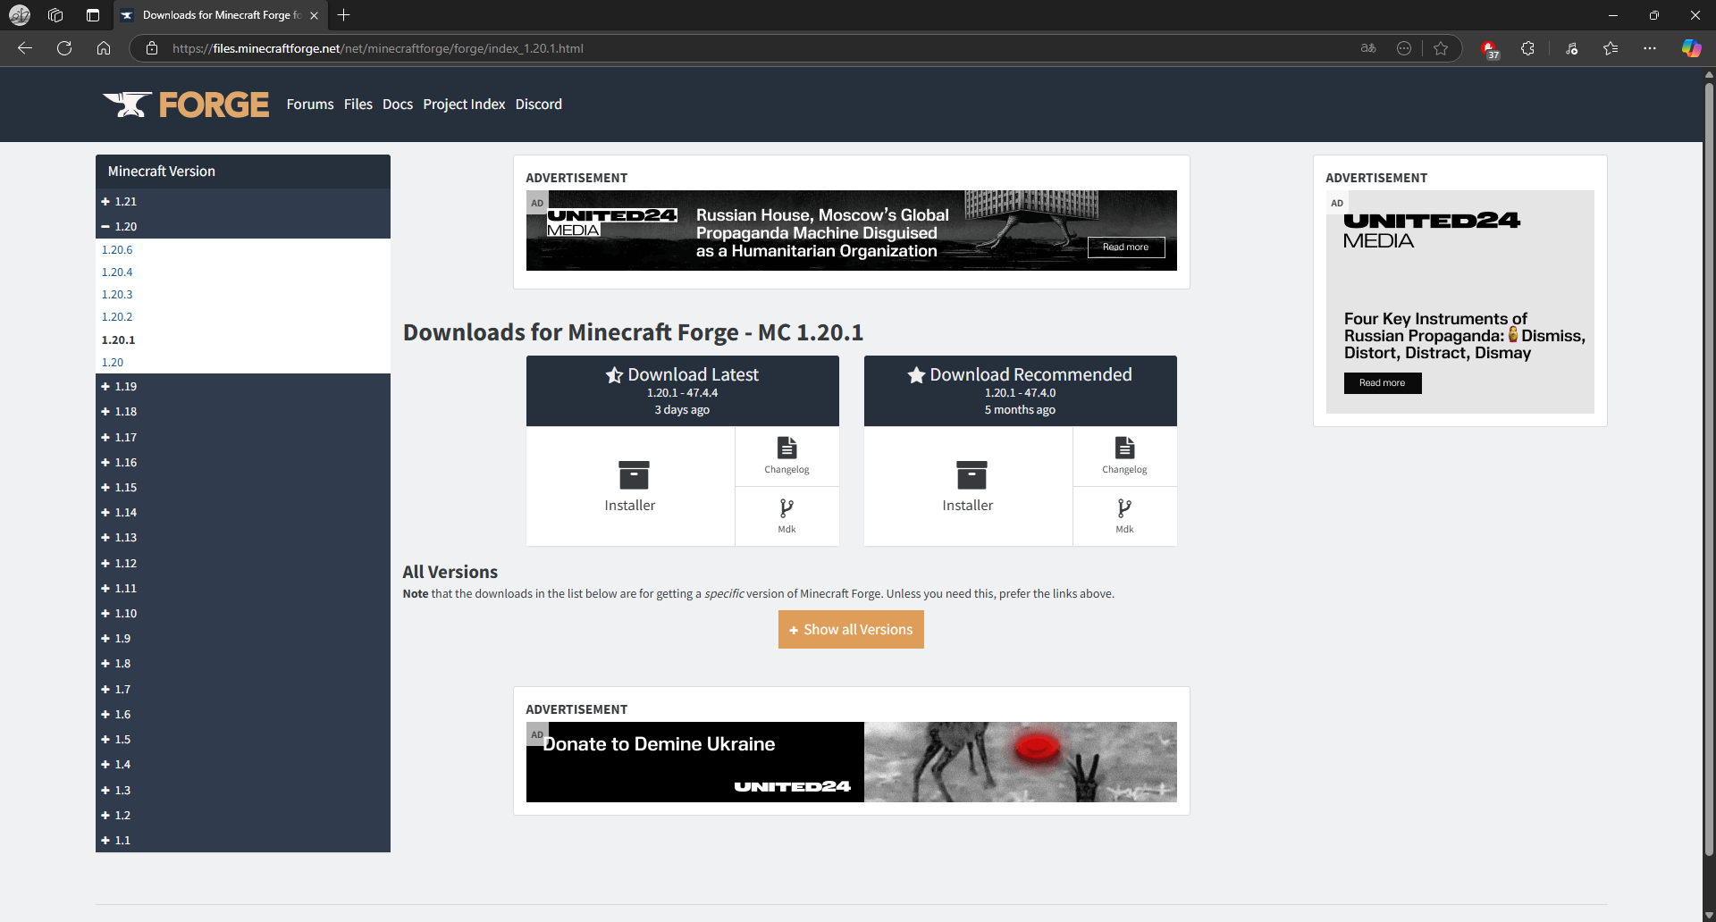Click the Donate to Demine Ukraine banner
Screen dimensions: 1716x922
click(x=852, y=762)
